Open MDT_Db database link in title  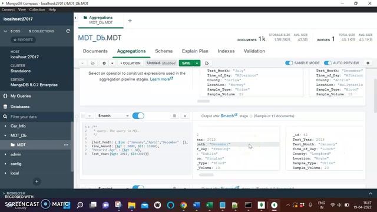pyautogui.click(x=91, y=38)
